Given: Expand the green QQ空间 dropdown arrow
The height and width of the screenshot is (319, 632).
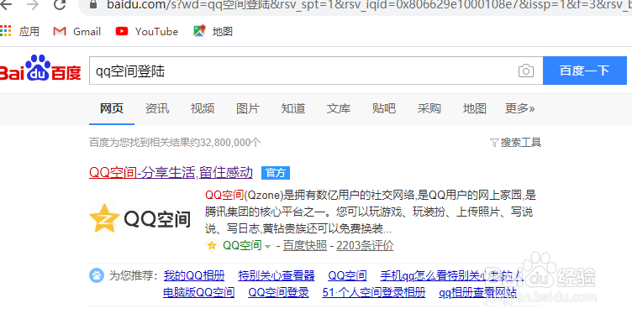Looking at the screenshot, I should pos(267,246).
